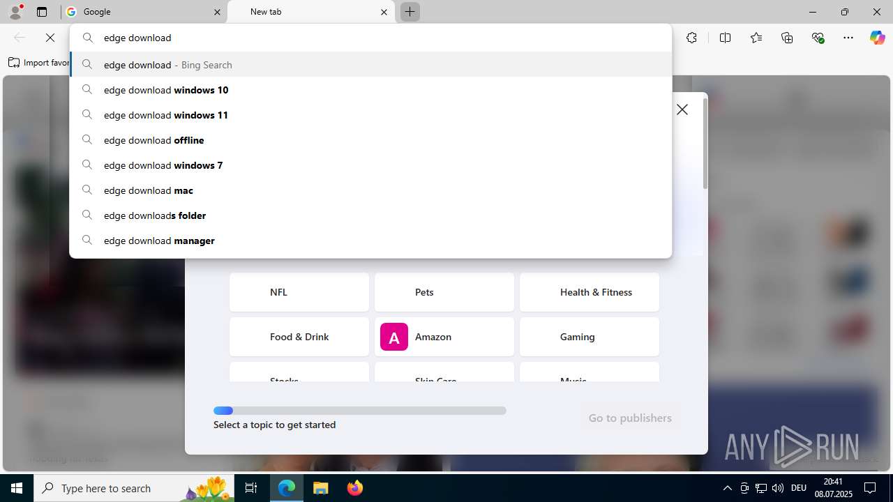The width and height of the screenshot is (893, 502).
Task: Open the Windows Start menu
Action: pyautogui.click(x=17, y=488)
